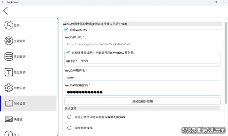Click the login user icon in sidebar
Viewport: 228px width, 136px height.
point(9,25)
